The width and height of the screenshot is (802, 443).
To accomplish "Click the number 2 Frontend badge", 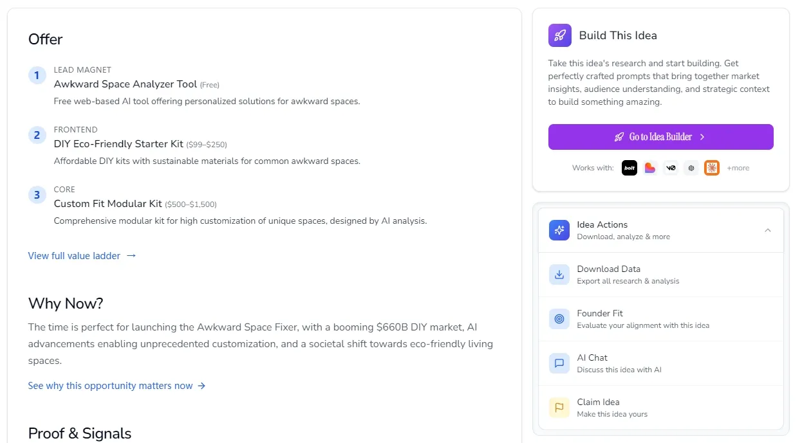I will (37, 135).
